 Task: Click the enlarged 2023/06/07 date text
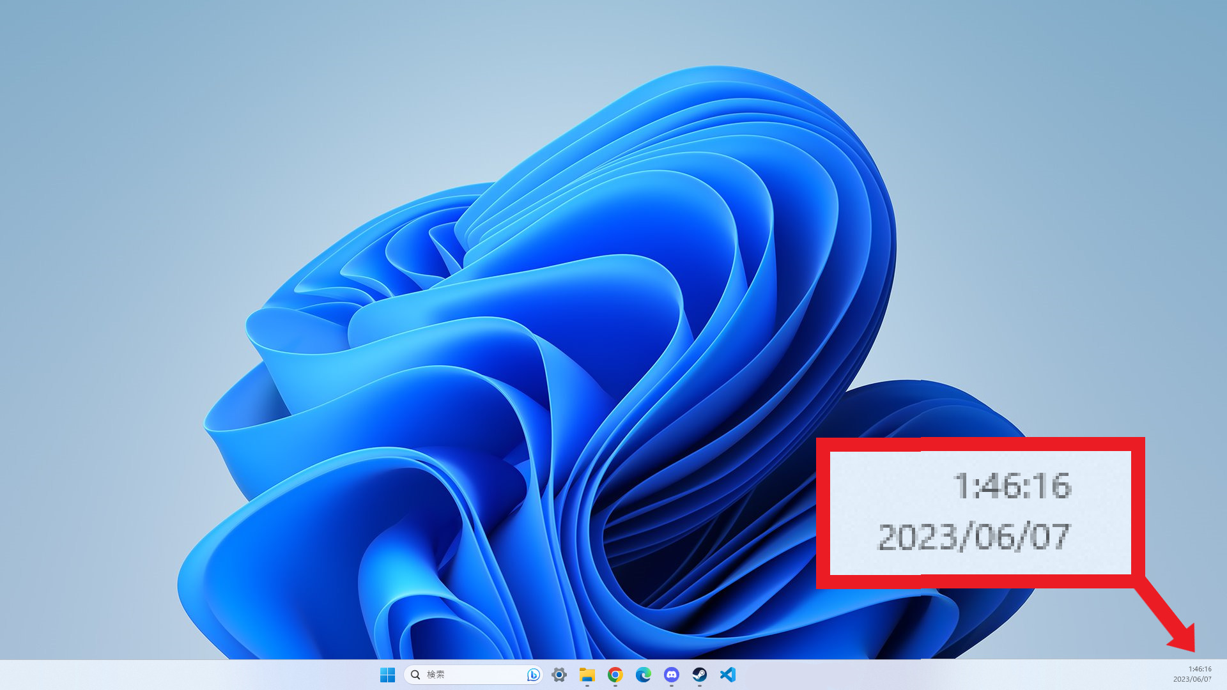tap(974, 537)
